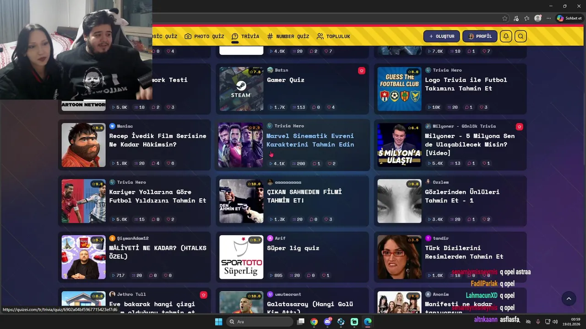Open author ŞişmanAdam12 profile
Viewport: 586px width, 329px height.
(x=129, y=238)
